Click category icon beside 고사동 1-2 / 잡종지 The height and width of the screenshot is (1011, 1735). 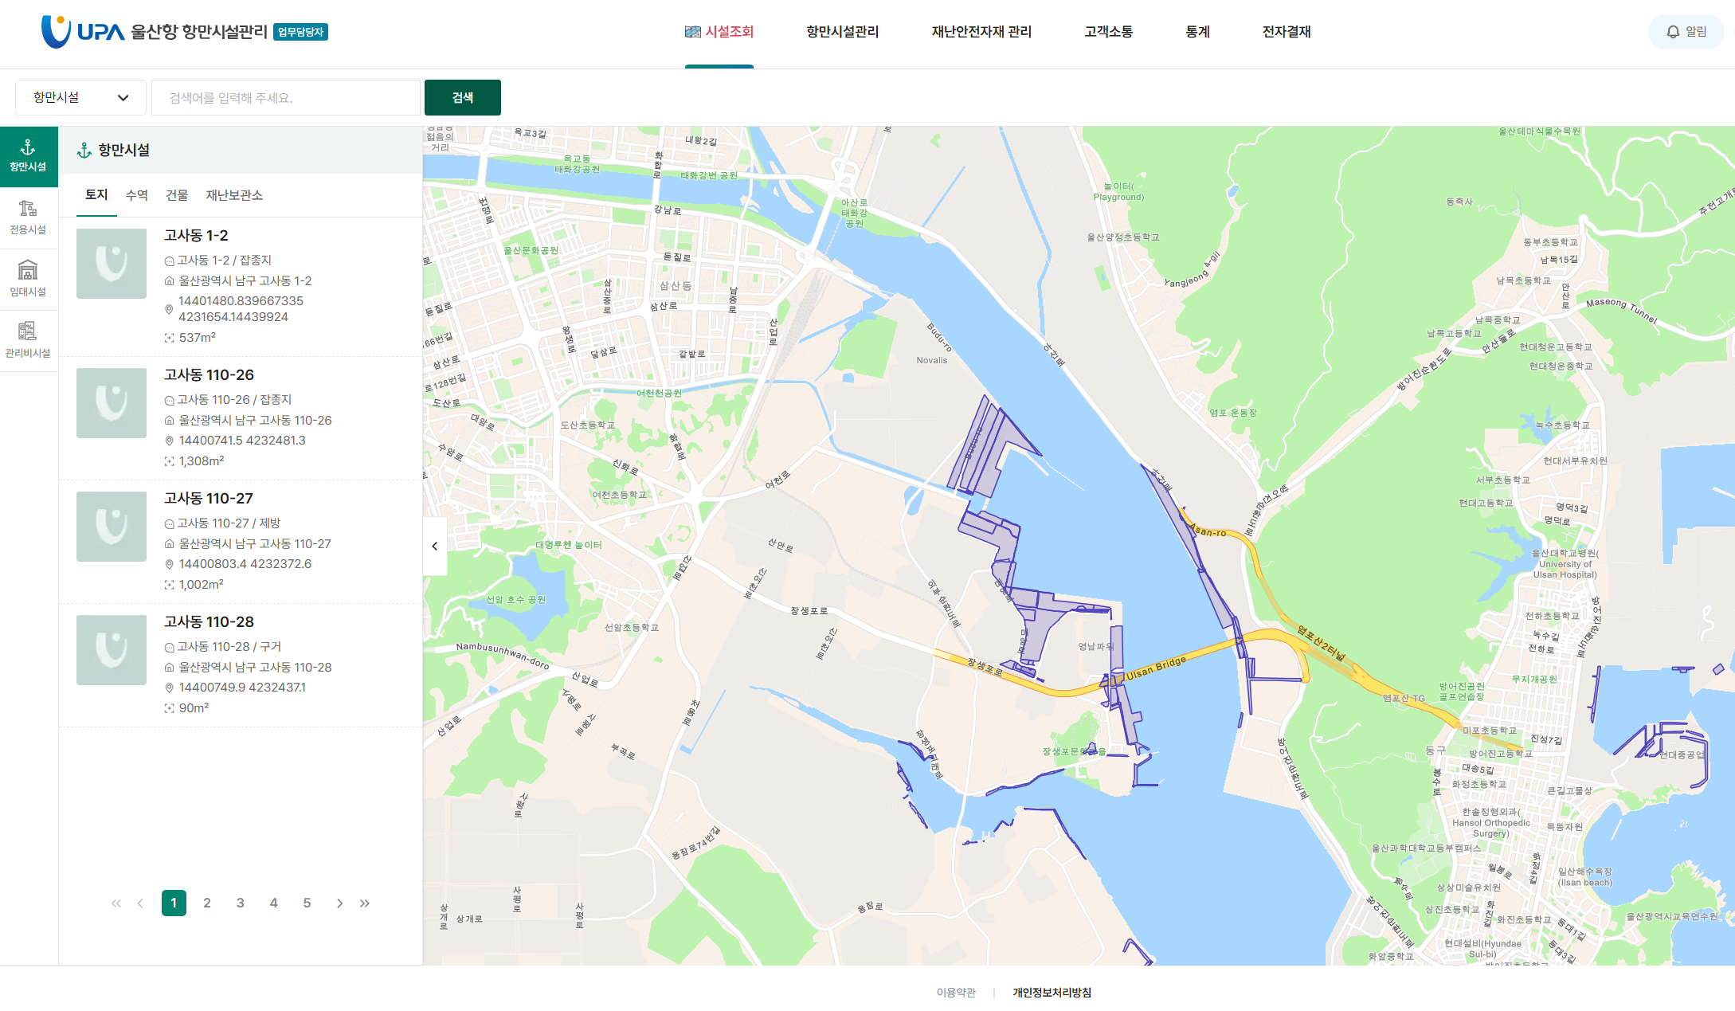tap(169, 261)
